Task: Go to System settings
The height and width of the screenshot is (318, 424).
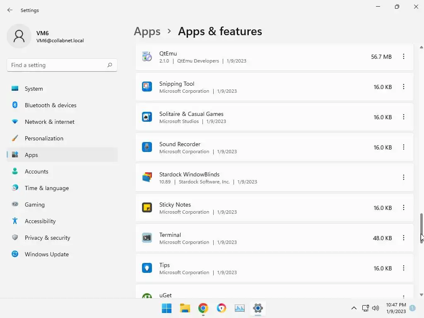Action: point(62,89)
